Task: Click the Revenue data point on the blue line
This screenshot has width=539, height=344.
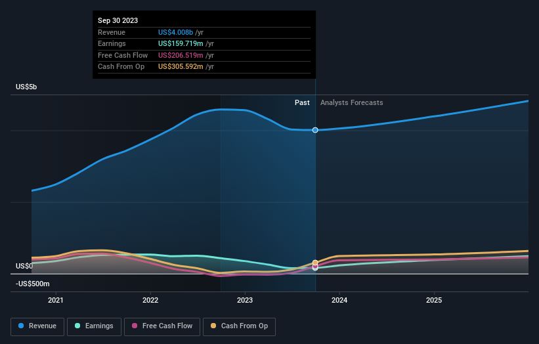Action: tap(315, 130)
